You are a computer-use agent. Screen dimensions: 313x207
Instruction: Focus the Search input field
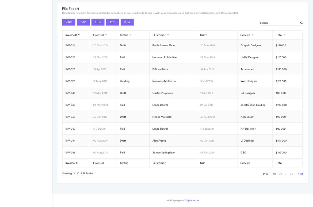tap(279, 23)
